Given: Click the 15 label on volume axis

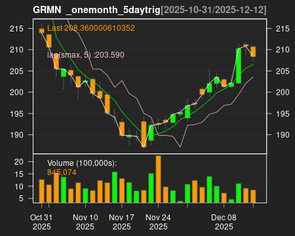Looking at the screenshot, I should [19, 174].
